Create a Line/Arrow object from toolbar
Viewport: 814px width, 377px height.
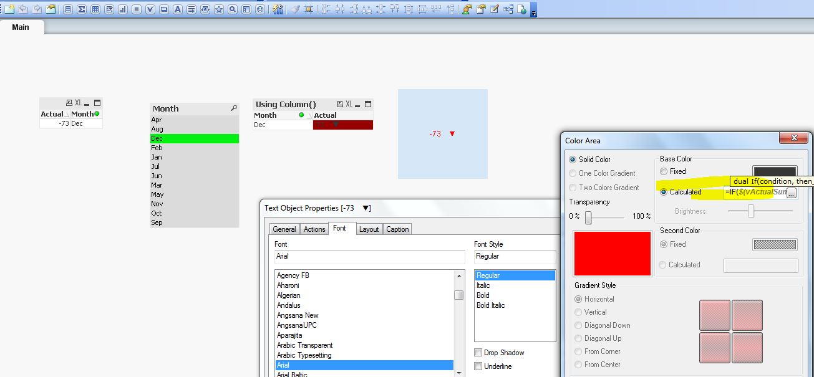point(191,9)
